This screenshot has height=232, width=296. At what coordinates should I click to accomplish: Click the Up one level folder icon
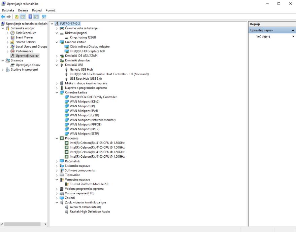[17, 17]
